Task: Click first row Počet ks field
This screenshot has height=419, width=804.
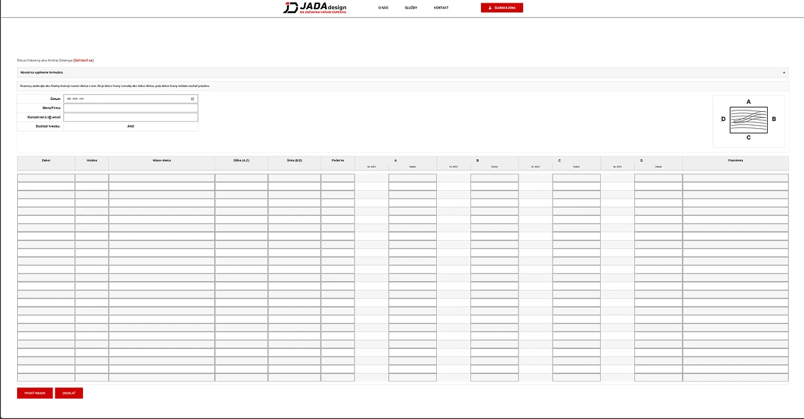Action: [x=338, y=178]
